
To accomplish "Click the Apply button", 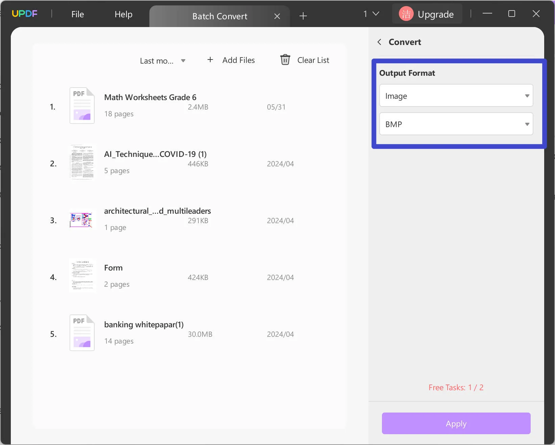I will click(456, 423).
